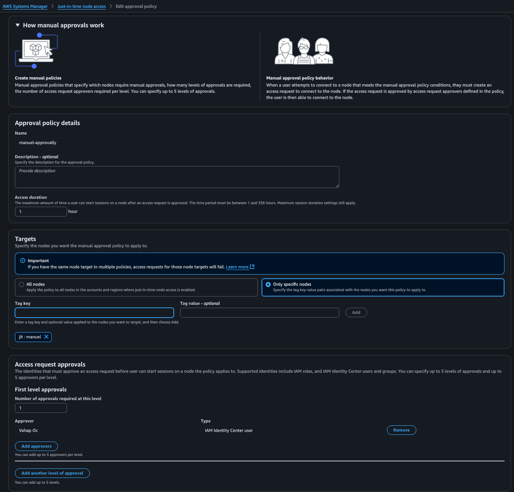The height and width of the screenshot is (492, 514).
Task: Click the Learn more link
Action: tap(237, 267)
